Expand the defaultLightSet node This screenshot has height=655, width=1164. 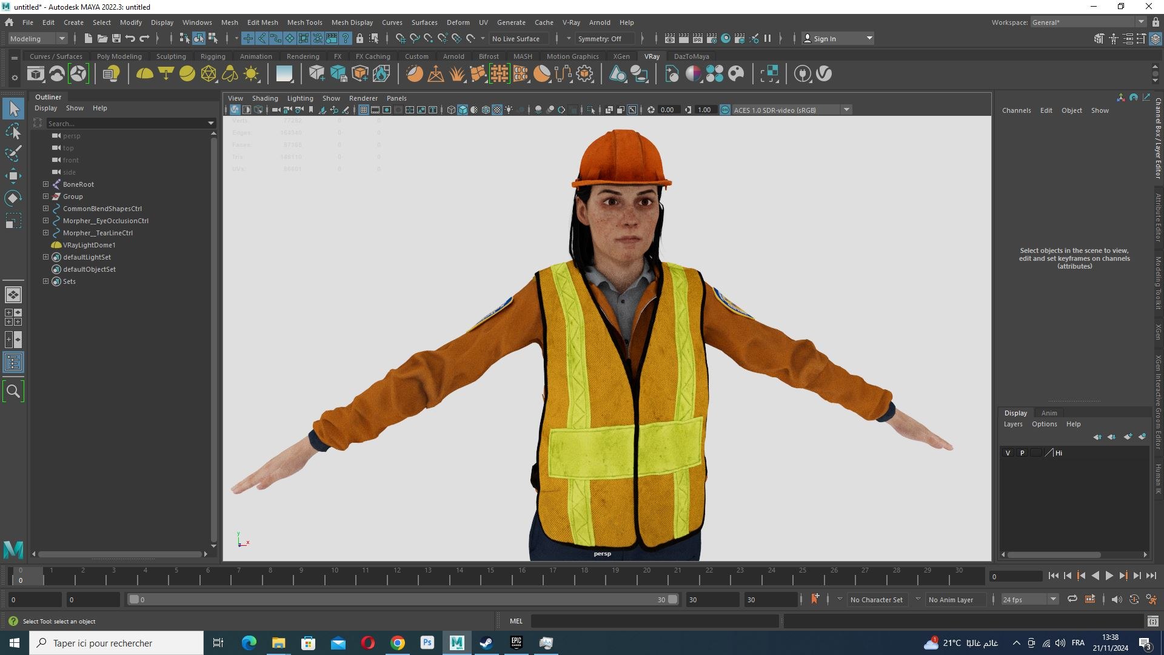click(x=45, y=257)
